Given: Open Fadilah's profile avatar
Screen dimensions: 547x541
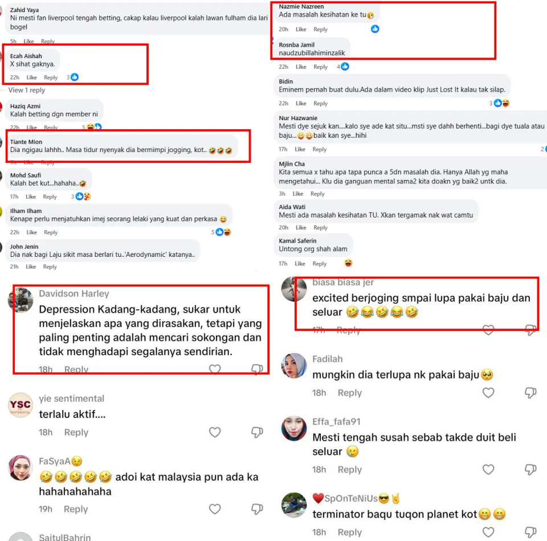Looking at the screenshot, I should pyautogui.click(x=294, y=366).
